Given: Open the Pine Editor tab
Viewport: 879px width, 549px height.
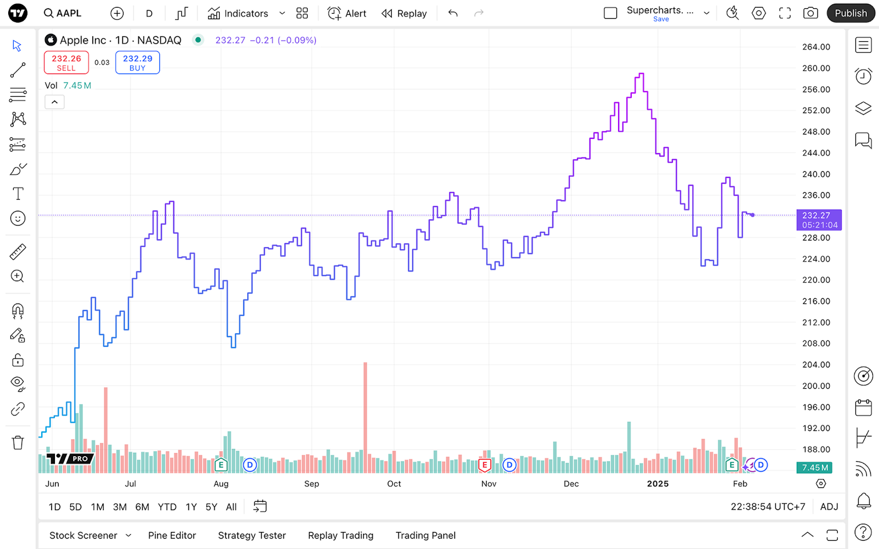Looking at the screenshot, I should (x=172, y=535).
